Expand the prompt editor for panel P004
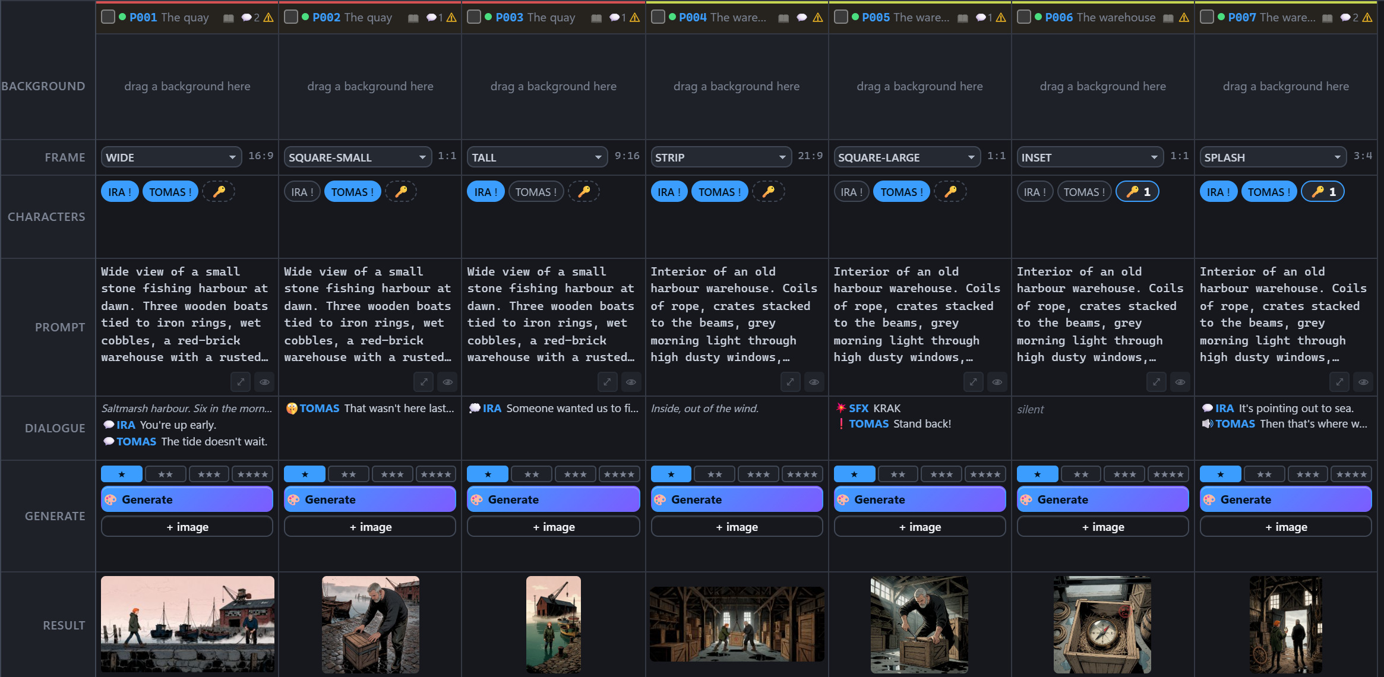This screenshot has height=677, width=1384. click(x=790, y=382)
